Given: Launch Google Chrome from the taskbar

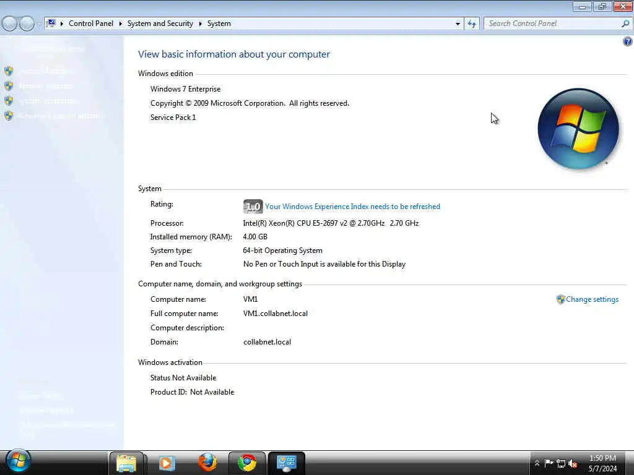Looking at the screenshot, I should pos(246,463).
